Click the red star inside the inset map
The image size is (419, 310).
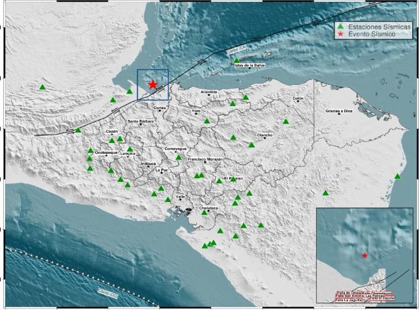pos(365,255)
